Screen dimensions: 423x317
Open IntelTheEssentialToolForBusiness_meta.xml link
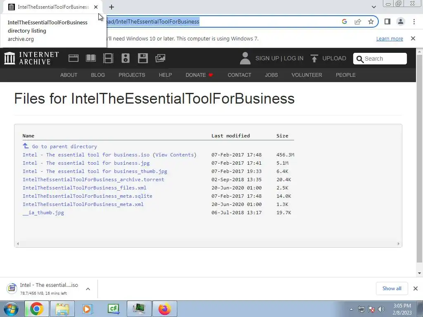(83, 204)
